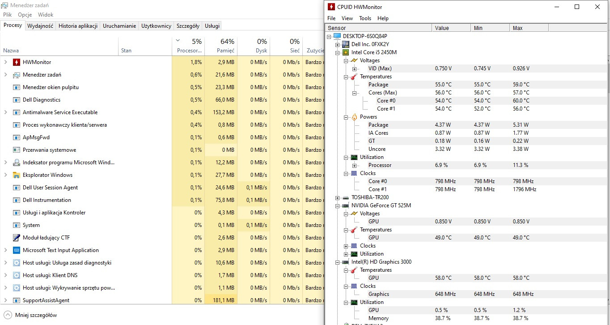Open the Tools menu in HWMonitor

(365, 18)
